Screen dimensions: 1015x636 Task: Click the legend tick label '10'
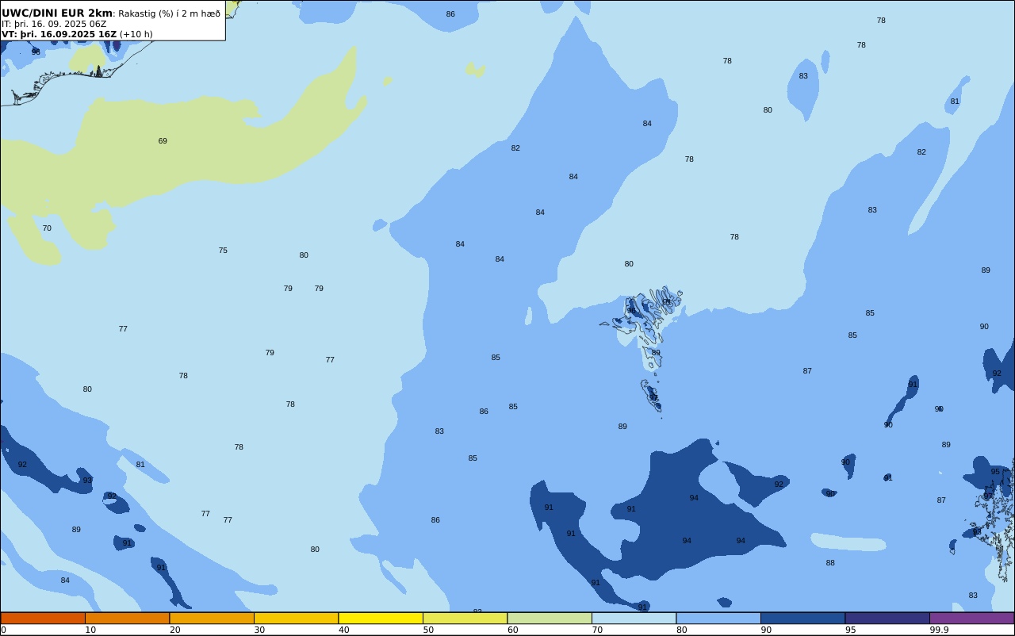pyautogui.click(x=90, y=630)
